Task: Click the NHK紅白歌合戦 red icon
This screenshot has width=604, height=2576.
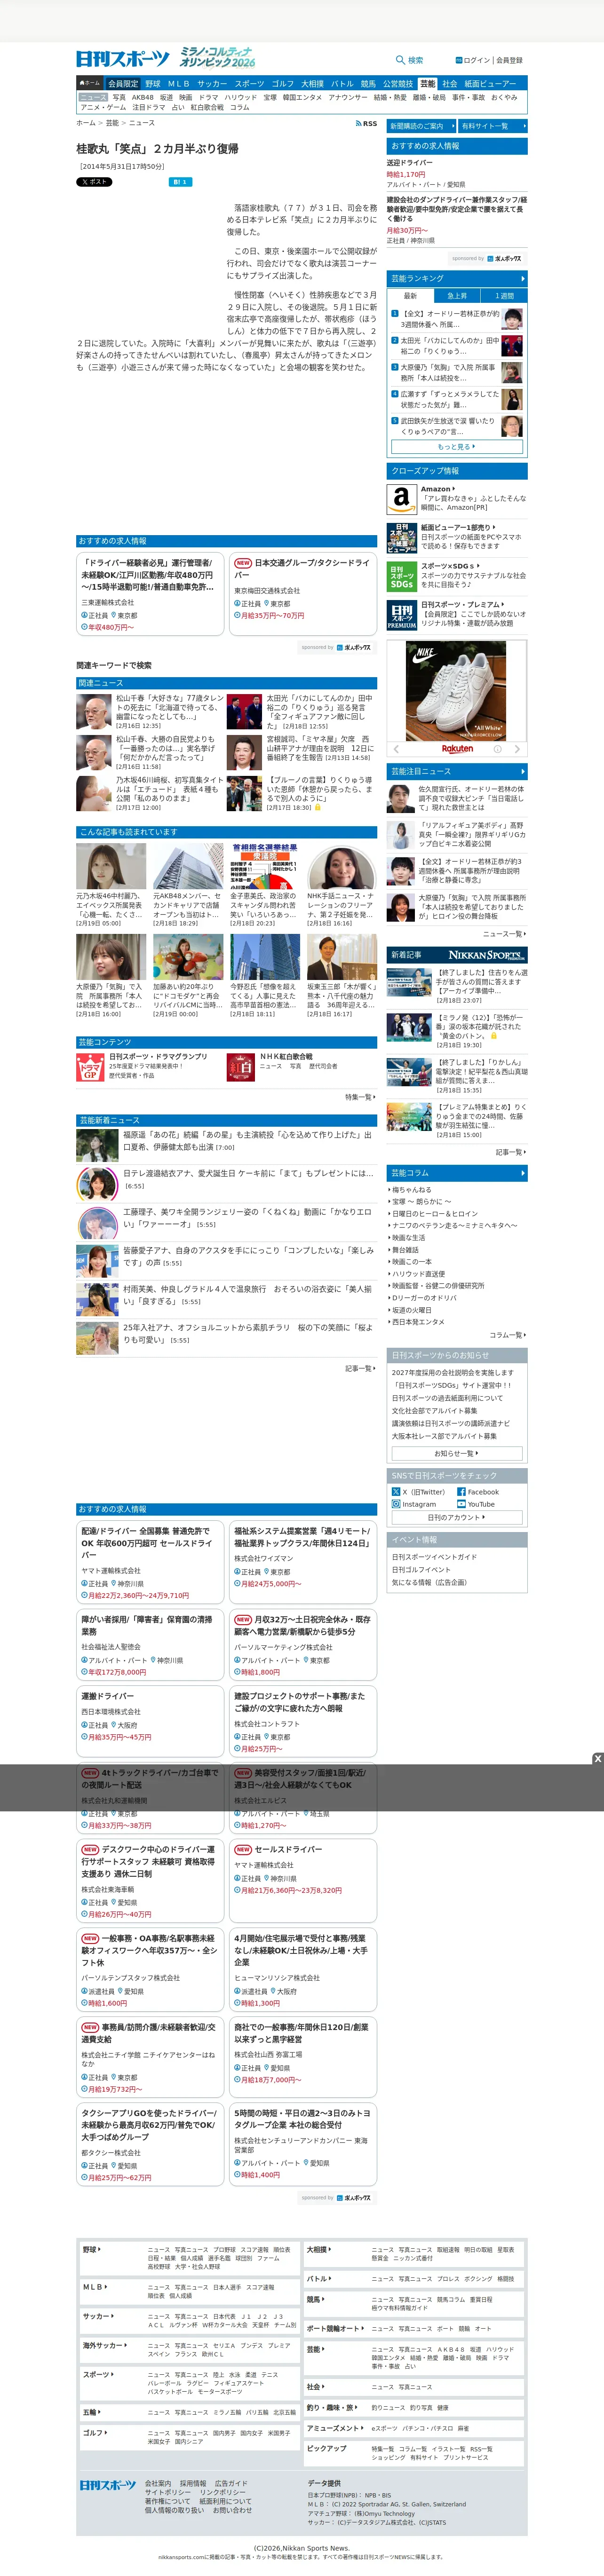Action: [x=240, y=1068]
